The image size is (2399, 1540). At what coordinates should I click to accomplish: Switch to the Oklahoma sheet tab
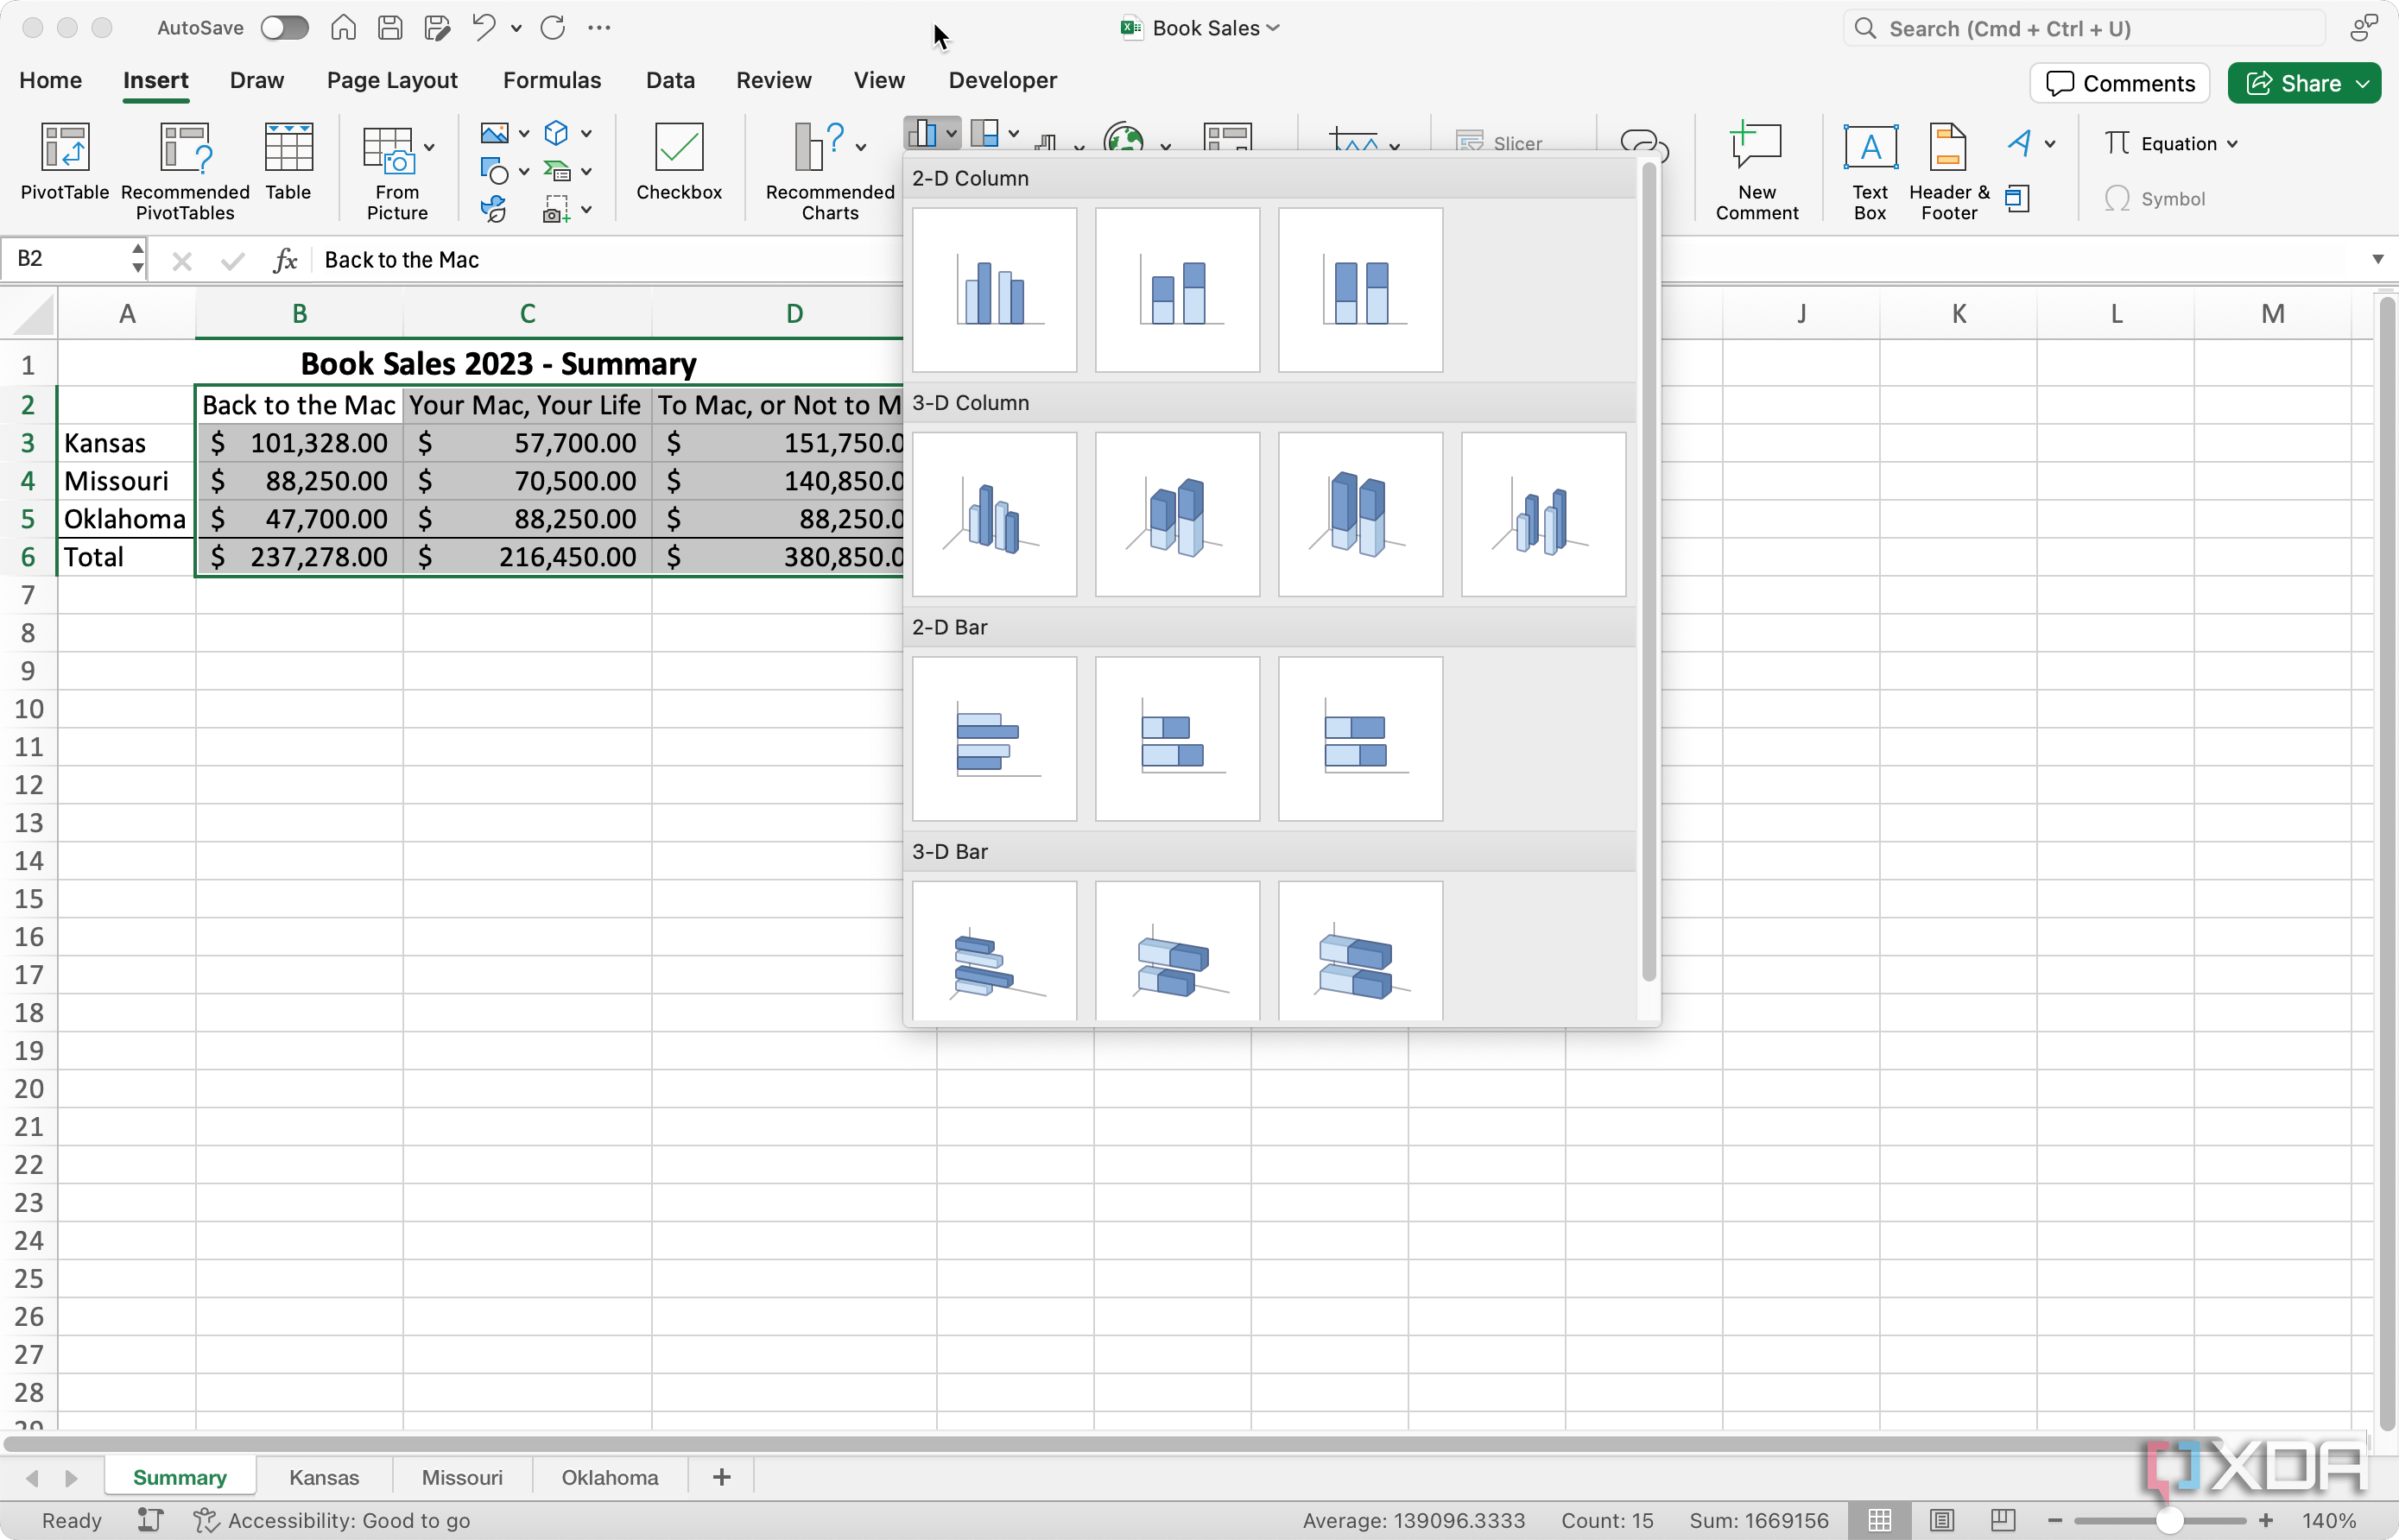coord(610,1477)
